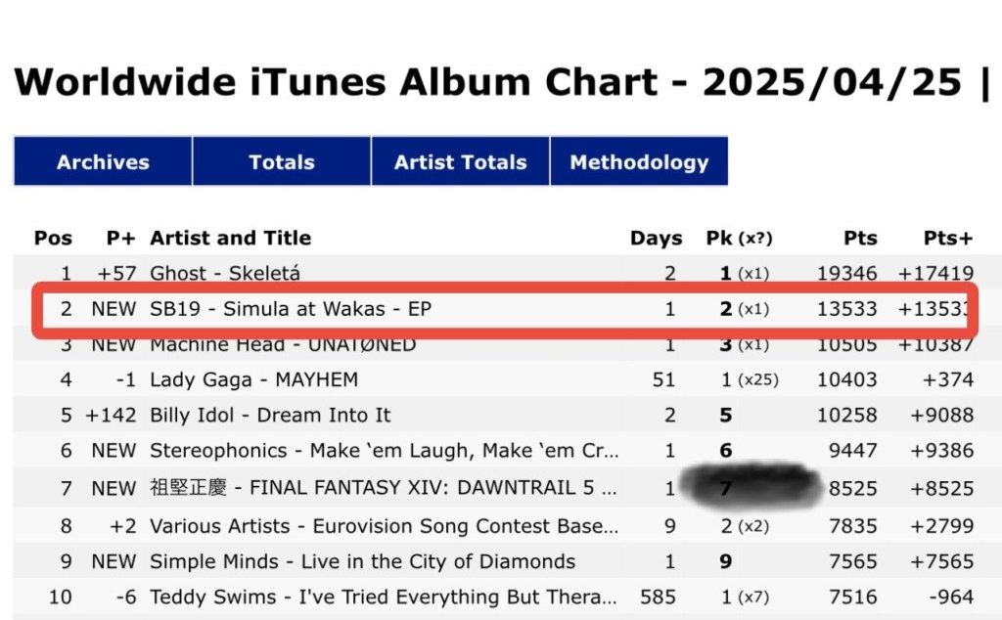Open the Eurovision Song Contest entry
The width and height of the screenshot is (1002, 620).
tap(384, 526)
